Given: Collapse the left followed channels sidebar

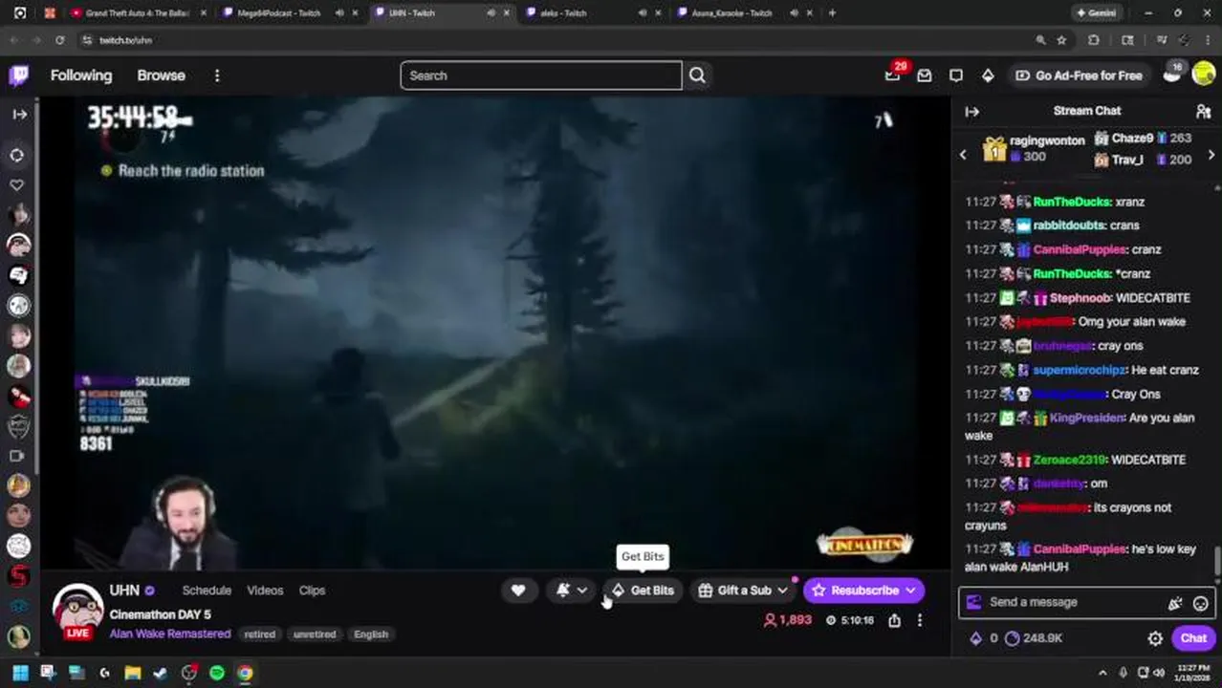Looking at the screenshot, I should pyautogui.click(x=19, y=114).
